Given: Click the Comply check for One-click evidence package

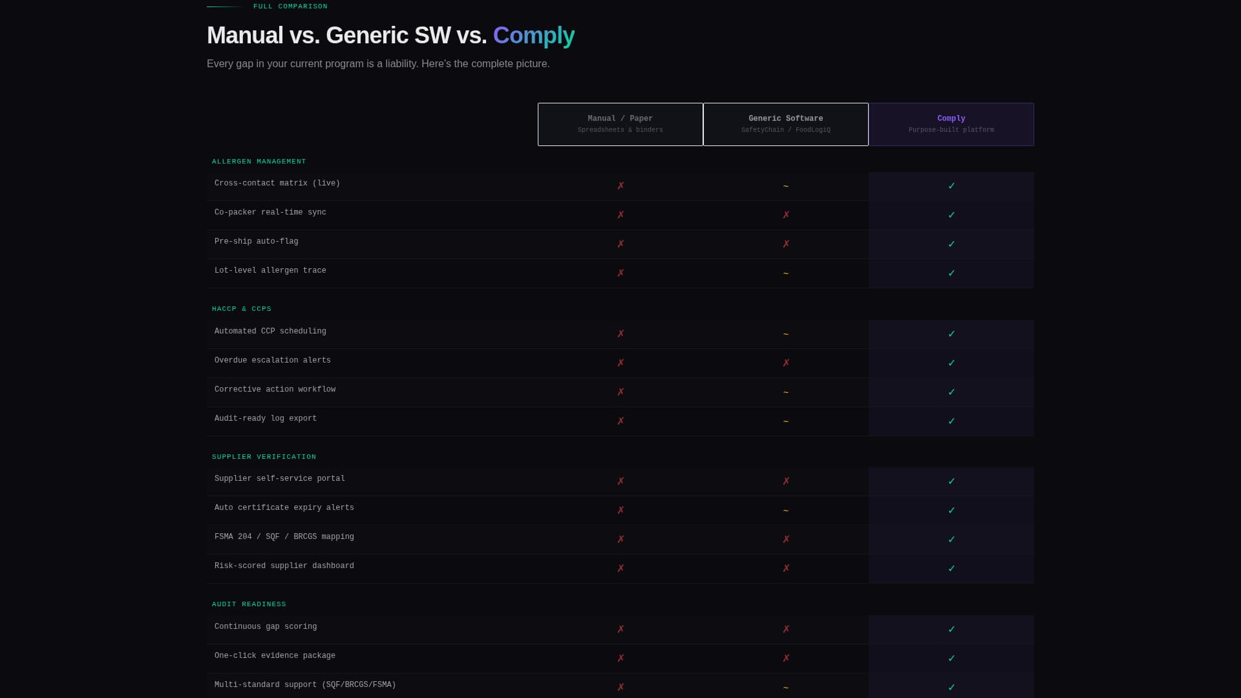Looking at the screenshot, I should coord(951,659).
